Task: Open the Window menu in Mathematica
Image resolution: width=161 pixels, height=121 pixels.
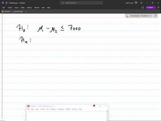Action: (x=74, y=109)
